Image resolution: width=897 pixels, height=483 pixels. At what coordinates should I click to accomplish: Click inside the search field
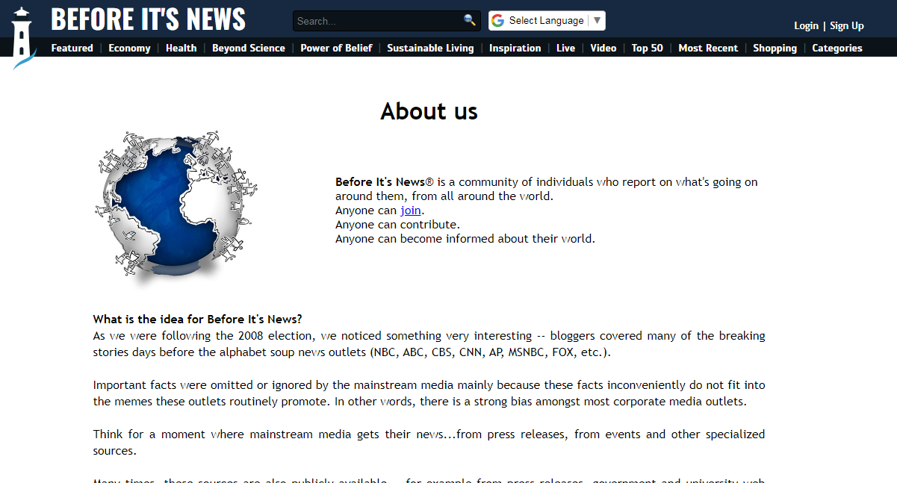point(373,20)
